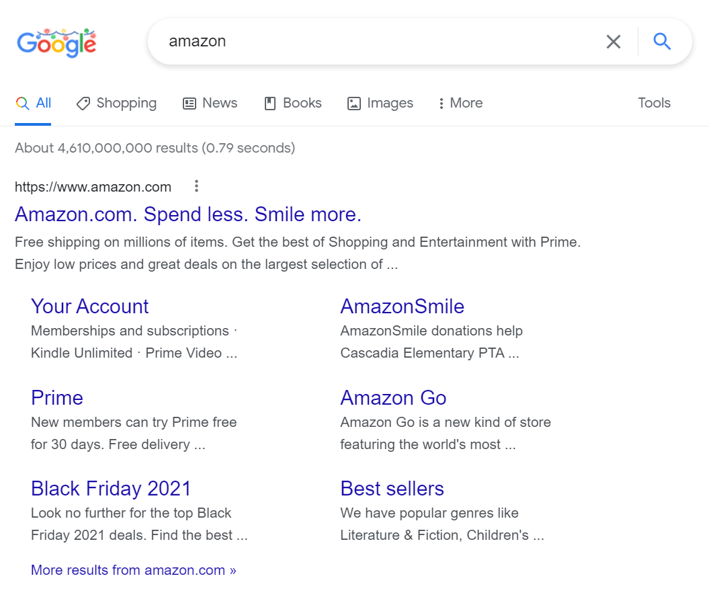Click the News newspaper icon
709x599 pixels.
point(188,104)
